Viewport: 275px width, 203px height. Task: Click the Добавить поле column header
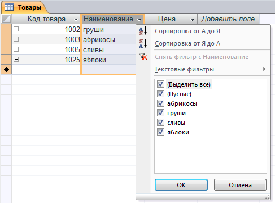coord(228,19)
